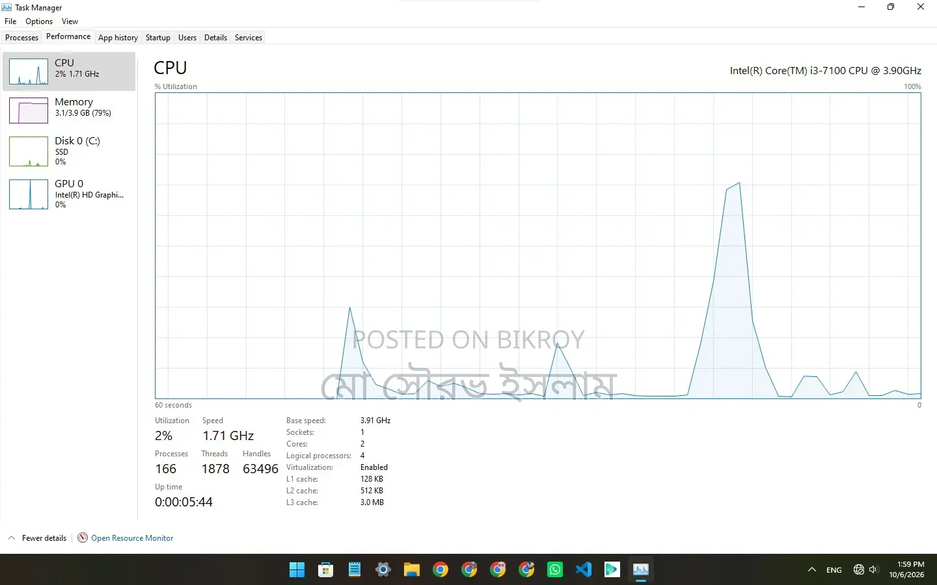Open WhatsApp from the taskbar

tap(554, 570)
